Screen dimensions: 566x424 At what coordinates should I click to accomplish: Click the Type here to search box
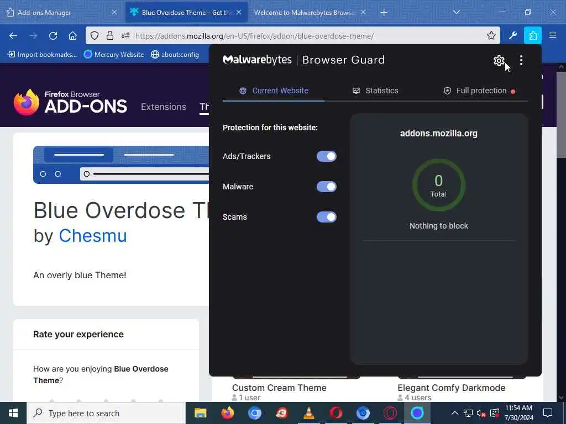(x=106, y=413)
